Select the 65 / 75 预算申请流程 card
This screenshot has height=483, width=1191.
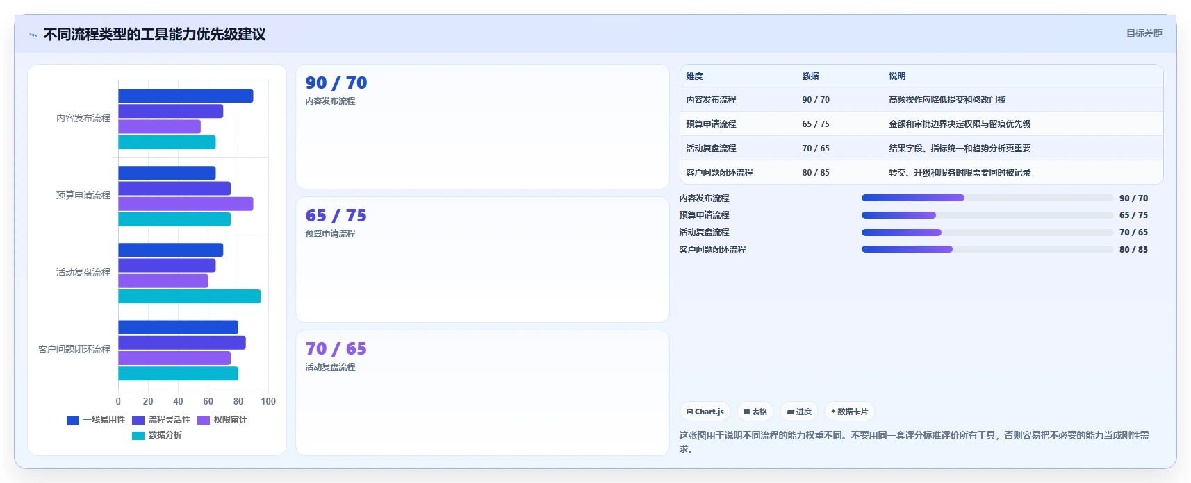tap(482, 260)
